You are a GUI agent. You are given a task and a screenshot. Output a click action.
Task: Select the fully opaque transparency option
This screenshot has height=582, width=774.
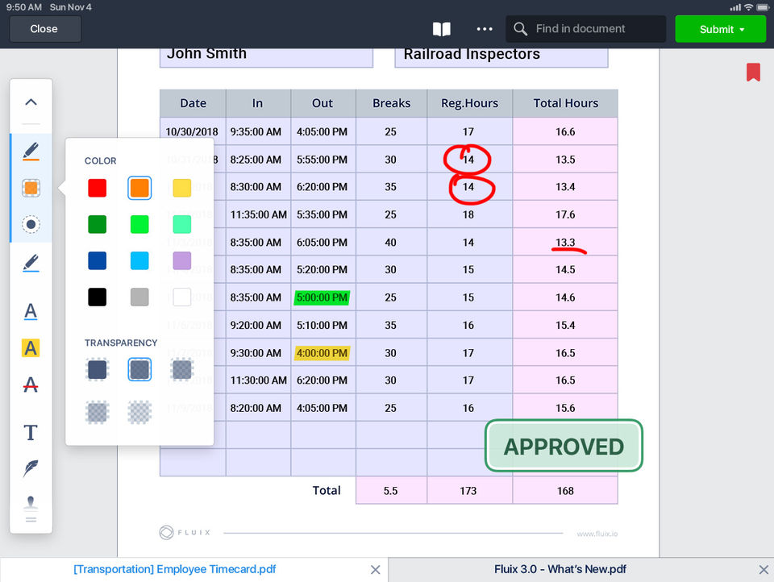98,370
